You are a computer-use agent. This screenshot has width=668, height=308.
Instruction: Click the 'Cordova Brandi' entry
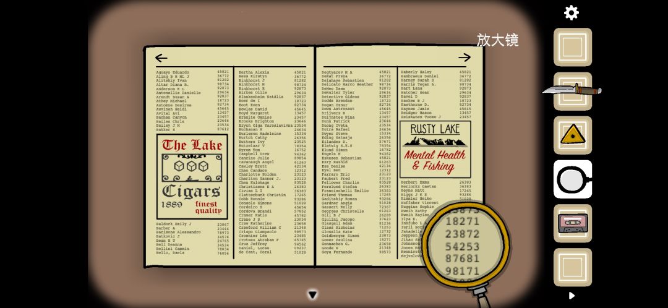tap(255, 212)
